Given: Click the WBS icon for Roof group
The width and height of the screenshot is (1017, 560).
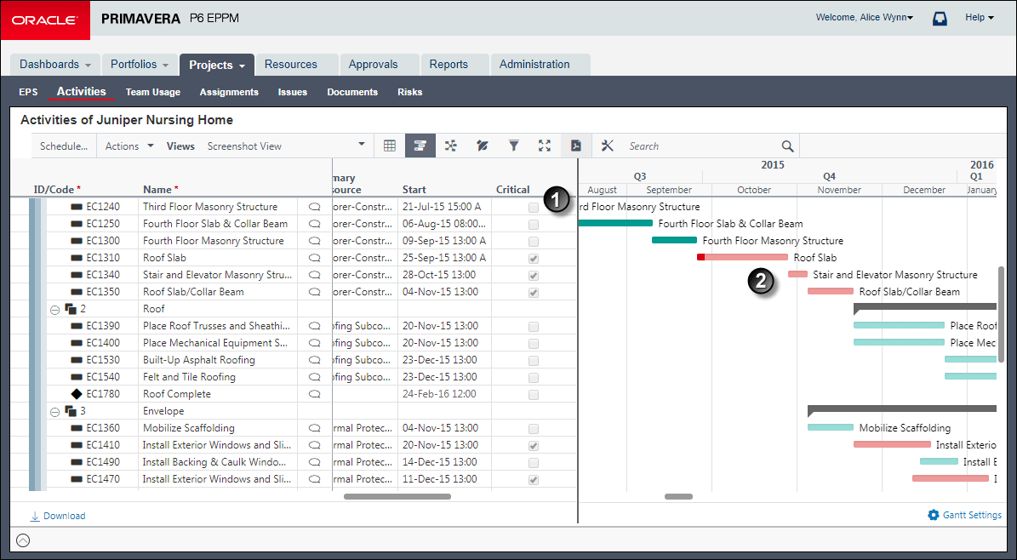Looking at the screenshot, I should click(x=71, y=309).
